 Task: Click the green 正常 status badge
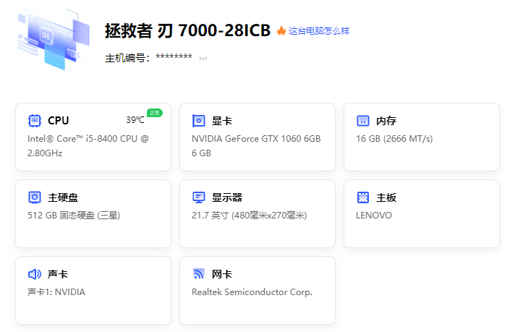click(x=154, y=113)
